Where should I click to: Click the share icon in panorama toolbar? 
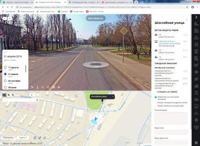pos(43,87)
